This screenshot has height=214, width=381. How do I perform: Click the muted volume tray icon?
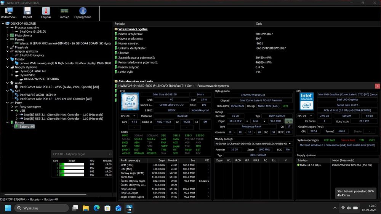tap(349, 208)
